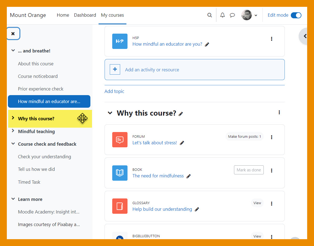314x246 pixels.
Task: Collapse 'Course check and feedback' in sidebar
Action: pyautogui.click(x=13, y=144)
